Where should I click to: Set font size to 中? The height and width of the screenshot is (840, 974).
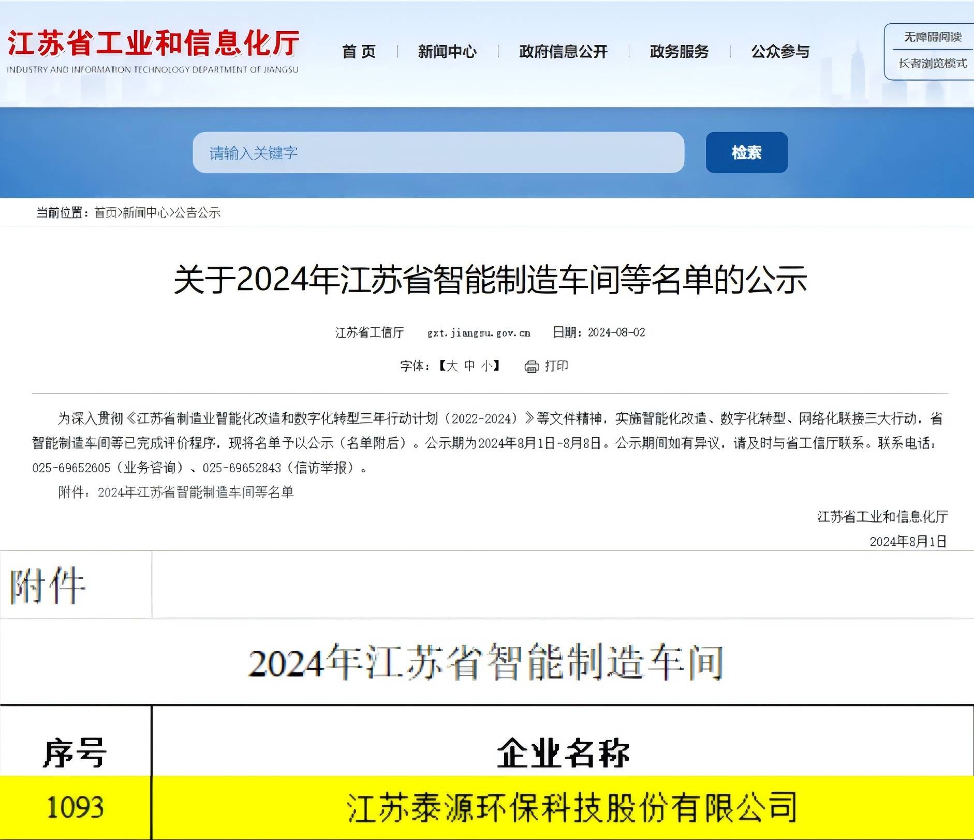(469, 367)
